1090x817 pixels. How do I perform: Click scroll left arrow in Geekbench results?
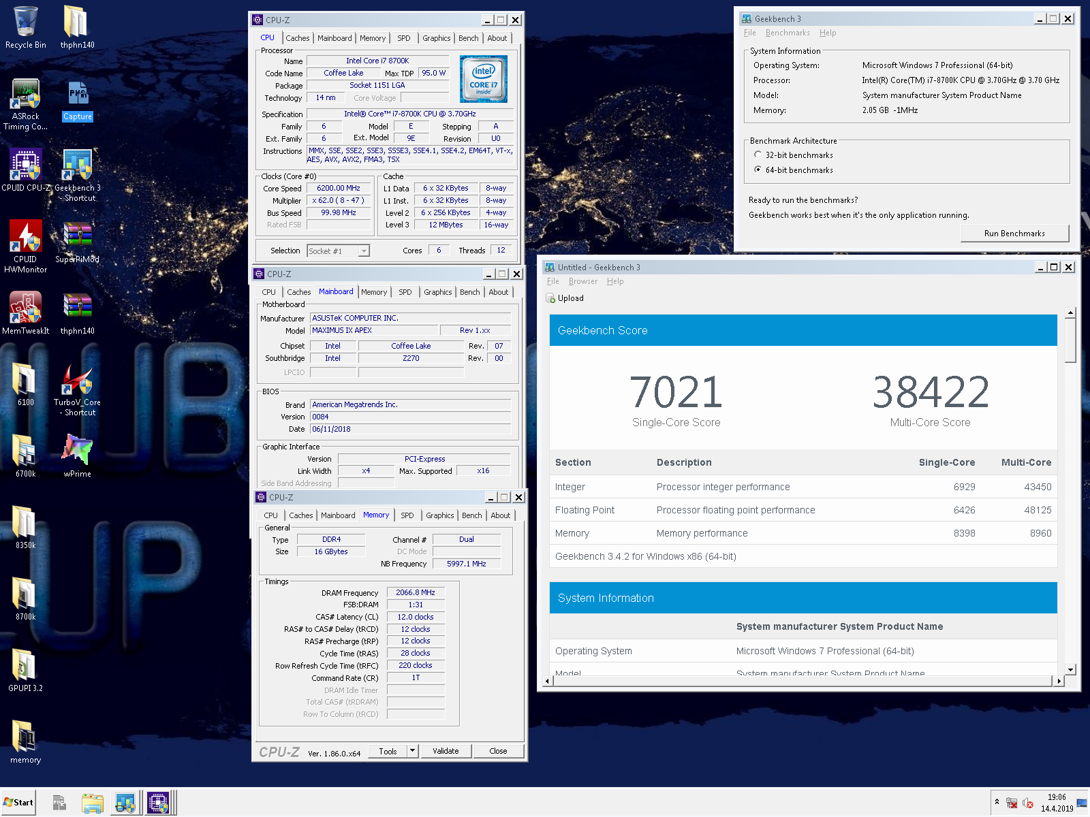pyautogui.click(x=548, y=680)
